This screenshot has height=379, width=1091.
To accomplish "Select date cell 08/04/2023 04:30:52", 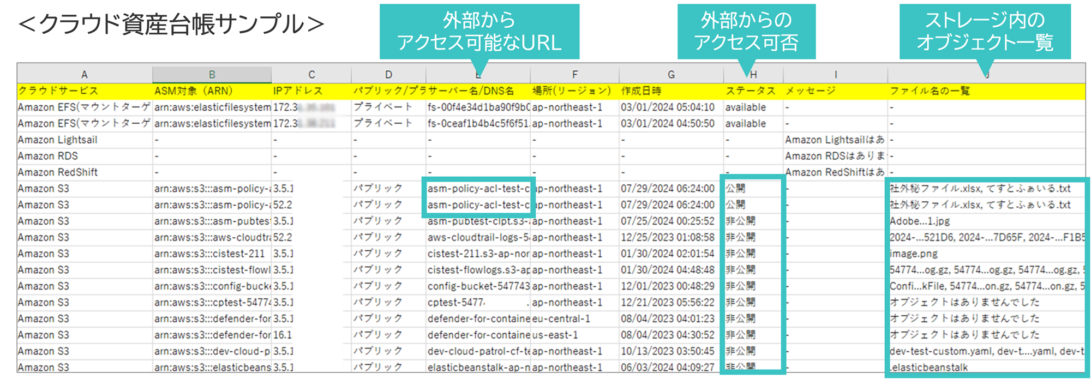I will point(671,335).
